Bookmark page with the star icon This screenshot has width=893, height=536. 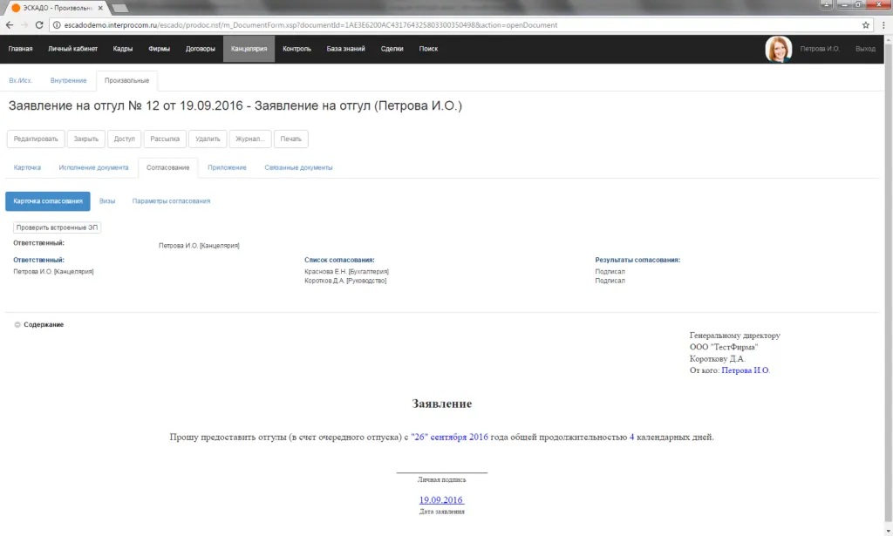tap(866, 25)
